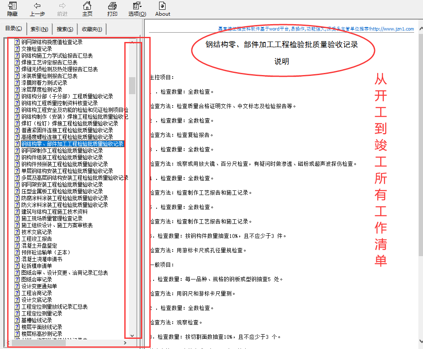This screenshot has width=423, height=349.
Task: Open the 施工组织设计、施工方案审核表 entry
Action: 57,225
